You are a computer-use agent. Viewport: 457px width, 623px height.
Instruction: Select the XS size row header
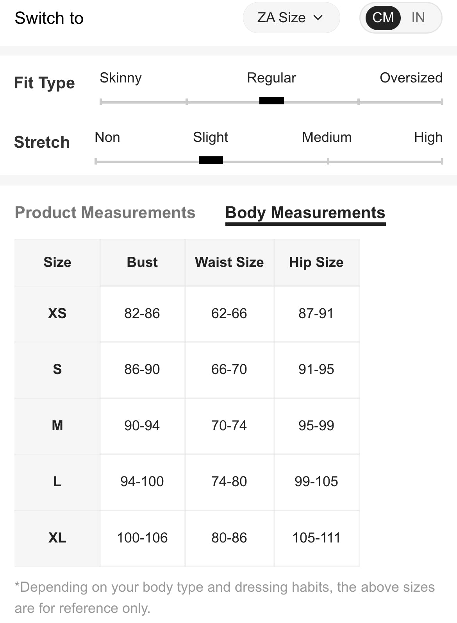pos(57,313)
